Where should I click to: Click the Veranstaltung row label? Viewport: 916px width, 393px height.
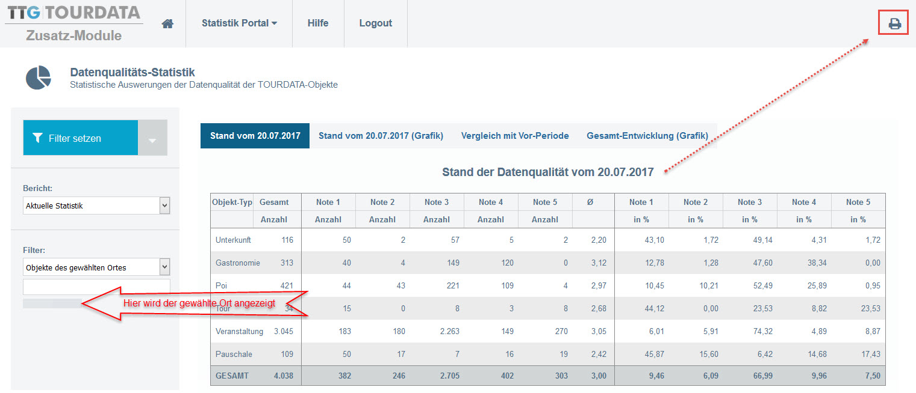click(239, 332)
